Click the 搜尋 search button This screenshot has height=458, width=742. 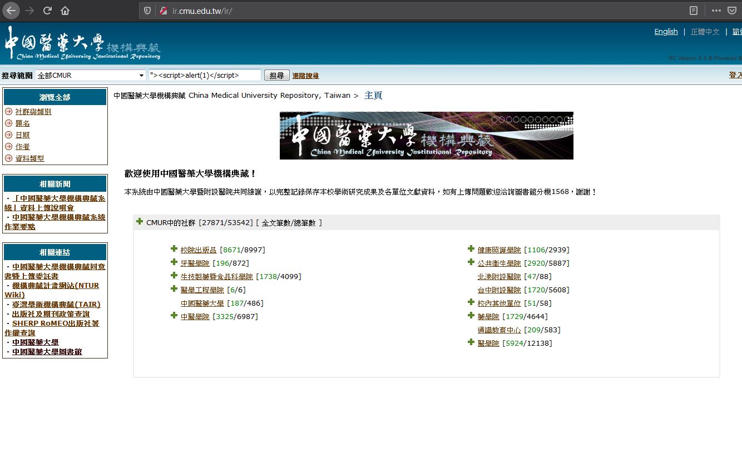(276, 76)
